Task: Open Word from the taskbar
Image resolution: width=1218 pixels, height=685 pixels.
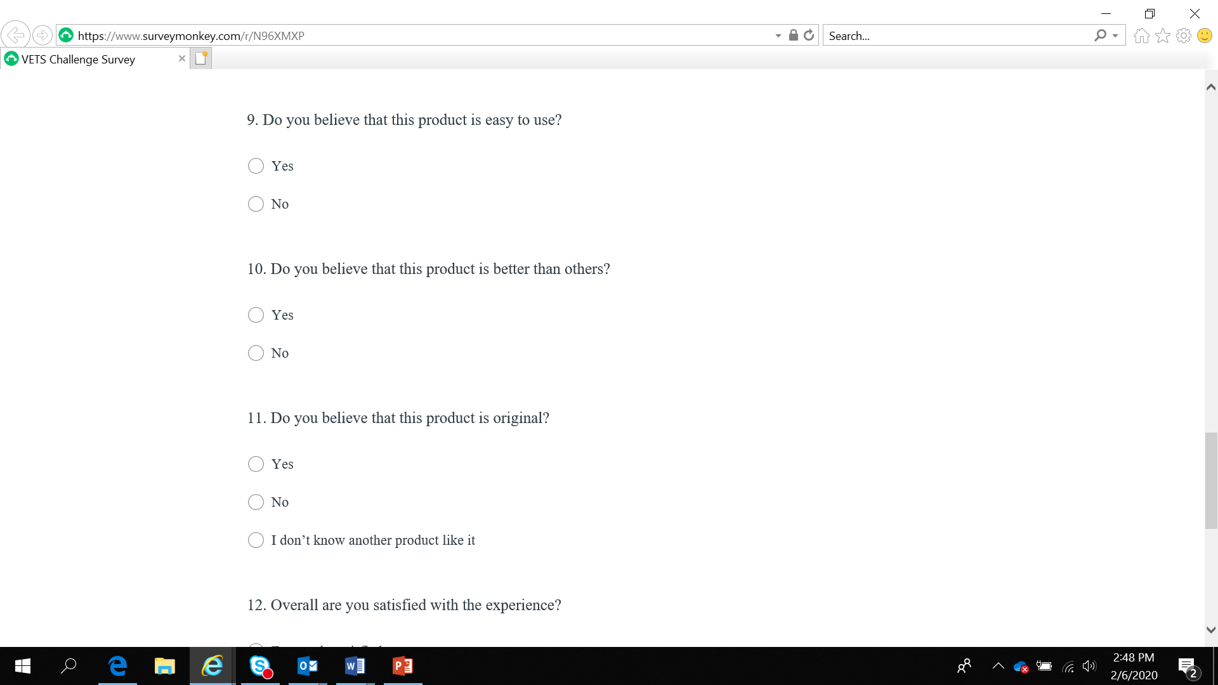Action: click(355, 666)
